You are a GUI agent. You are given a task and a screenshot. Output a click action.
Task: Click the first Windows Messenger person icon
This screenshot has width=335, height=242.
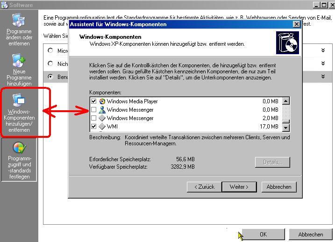click(102, 110)
